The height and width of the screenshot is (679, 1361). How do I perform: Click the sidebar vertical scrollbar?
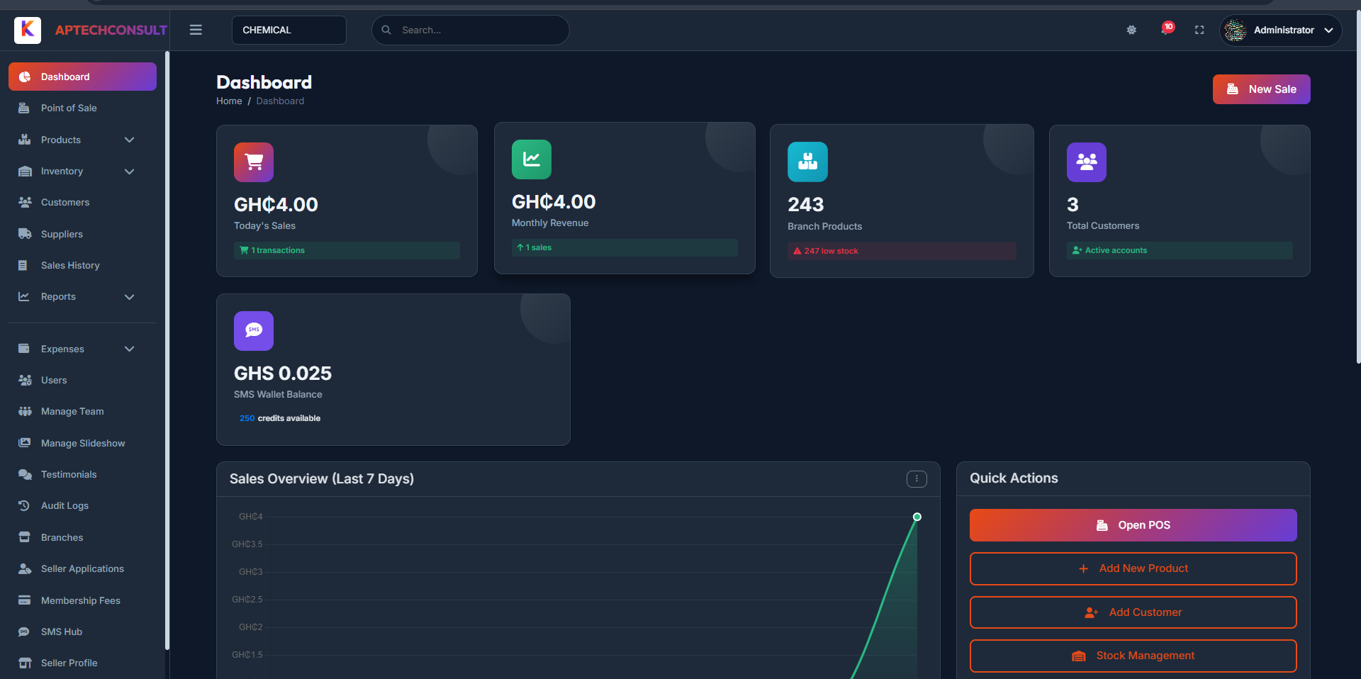pos(167,350)
